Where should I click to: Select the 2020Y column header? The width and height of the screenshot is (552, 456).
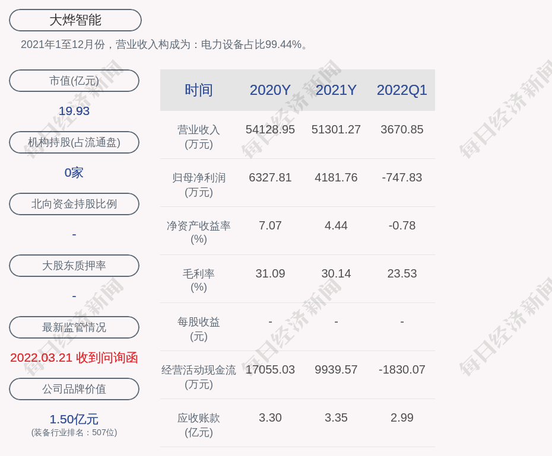(x=270, y=90)
